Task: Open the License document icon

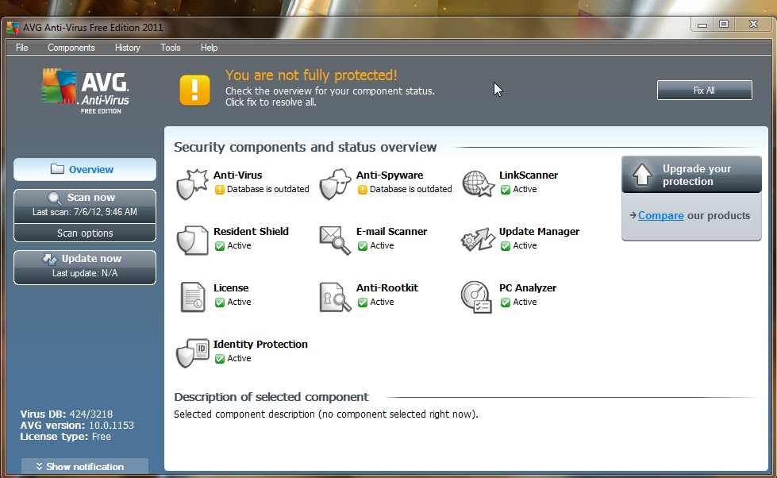Action: coord(193,297)
